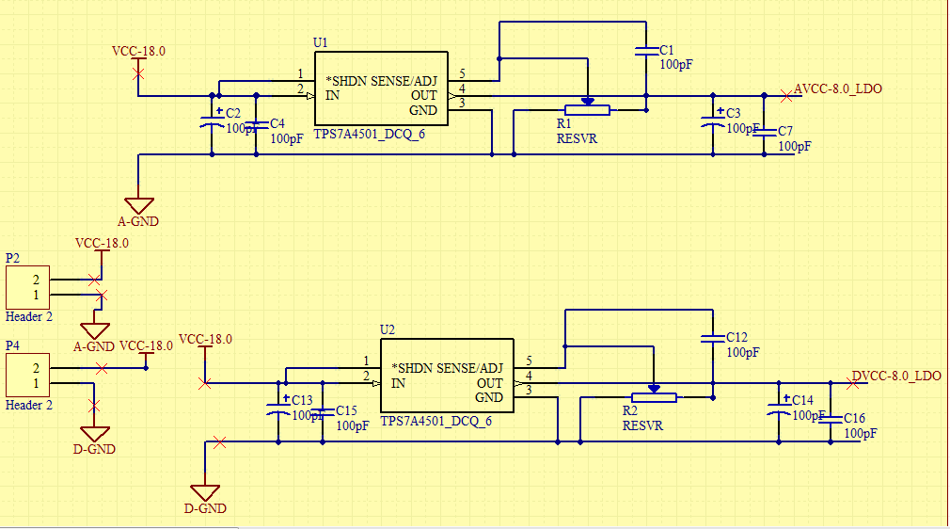Viewport: 950px width, 529px height.
Task: Click the C12 designator text
Action: (736, 337)
